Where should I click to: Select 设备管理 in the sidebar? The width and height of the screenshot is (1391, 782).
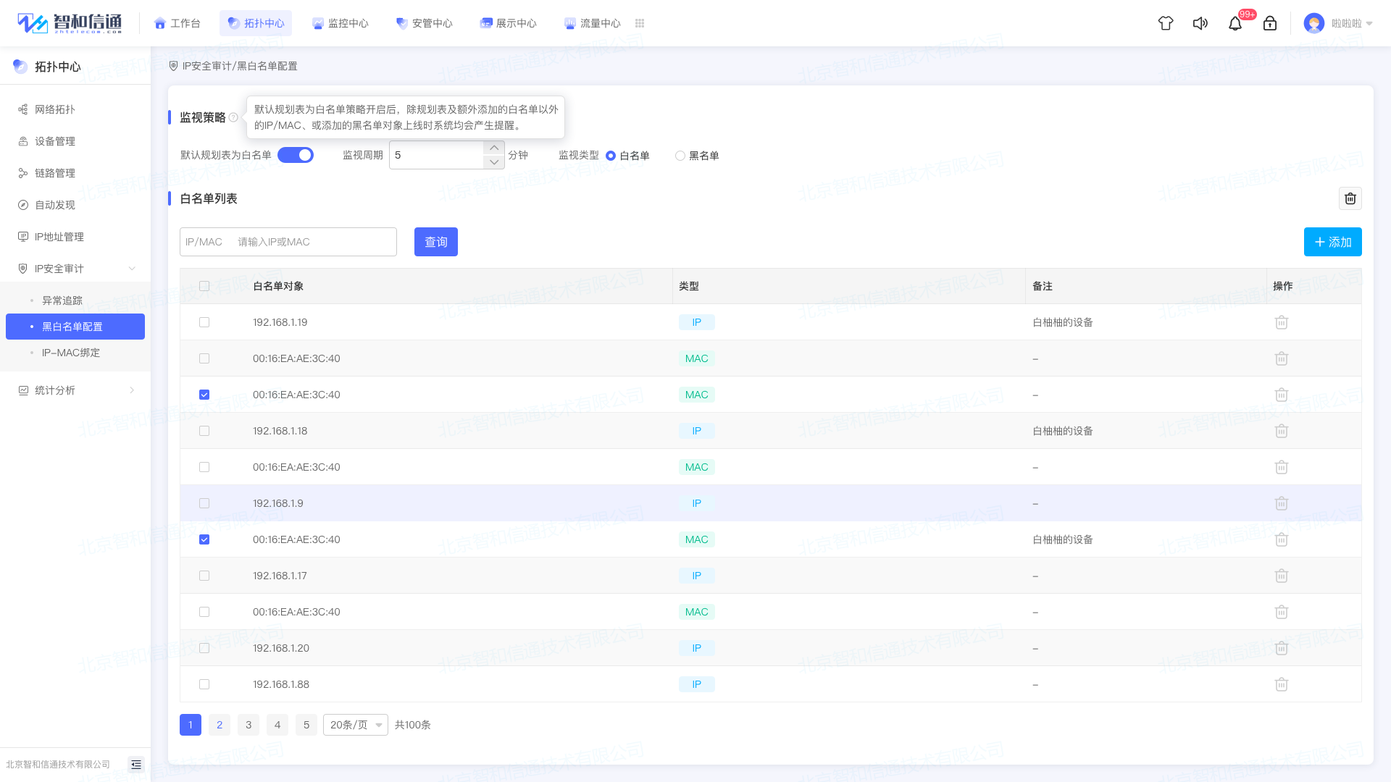point(54,141)
